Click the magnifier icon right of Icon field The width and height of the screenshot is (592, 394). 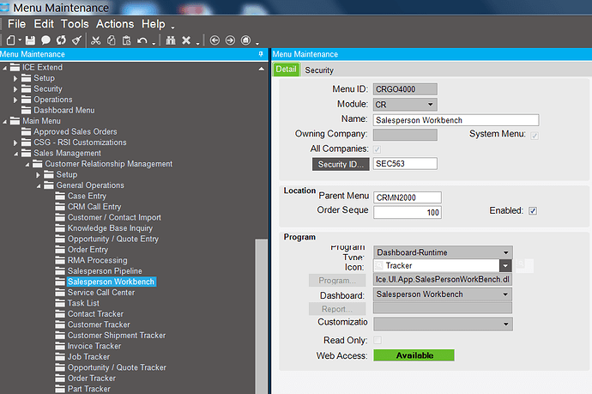pyautogui.click(x=521, y=264)
